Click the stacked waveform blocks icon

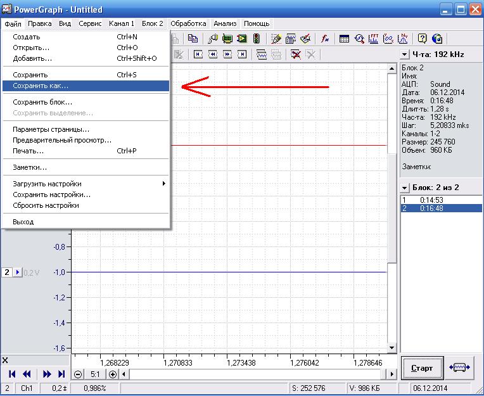click(x=262, y=54)
